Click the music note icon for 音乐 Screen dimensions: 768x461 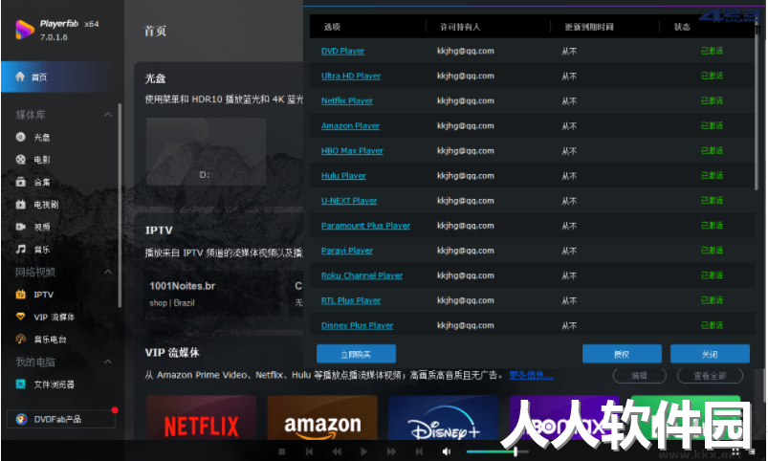(x=21, y=249)
